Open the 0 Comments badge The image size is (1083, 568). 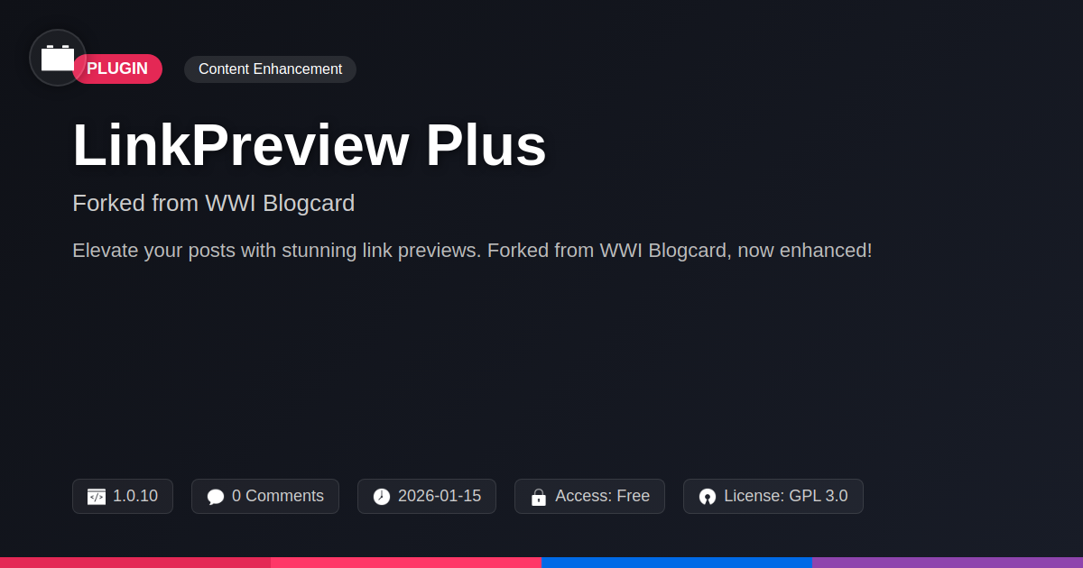pyautogui.click(x=265, y=497)
